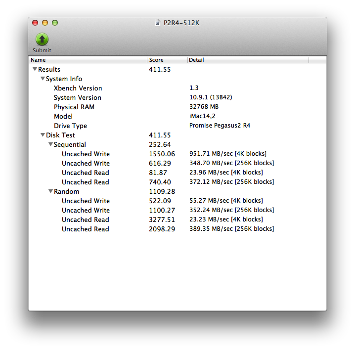This screenshot has height=350, width=355.
Task: Click the 389.35 MB/sec [256K blocks] detail
Action: coord(231,229)
